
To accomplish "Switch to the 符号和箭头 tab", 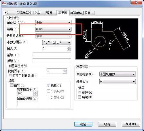I will point(24,13).
